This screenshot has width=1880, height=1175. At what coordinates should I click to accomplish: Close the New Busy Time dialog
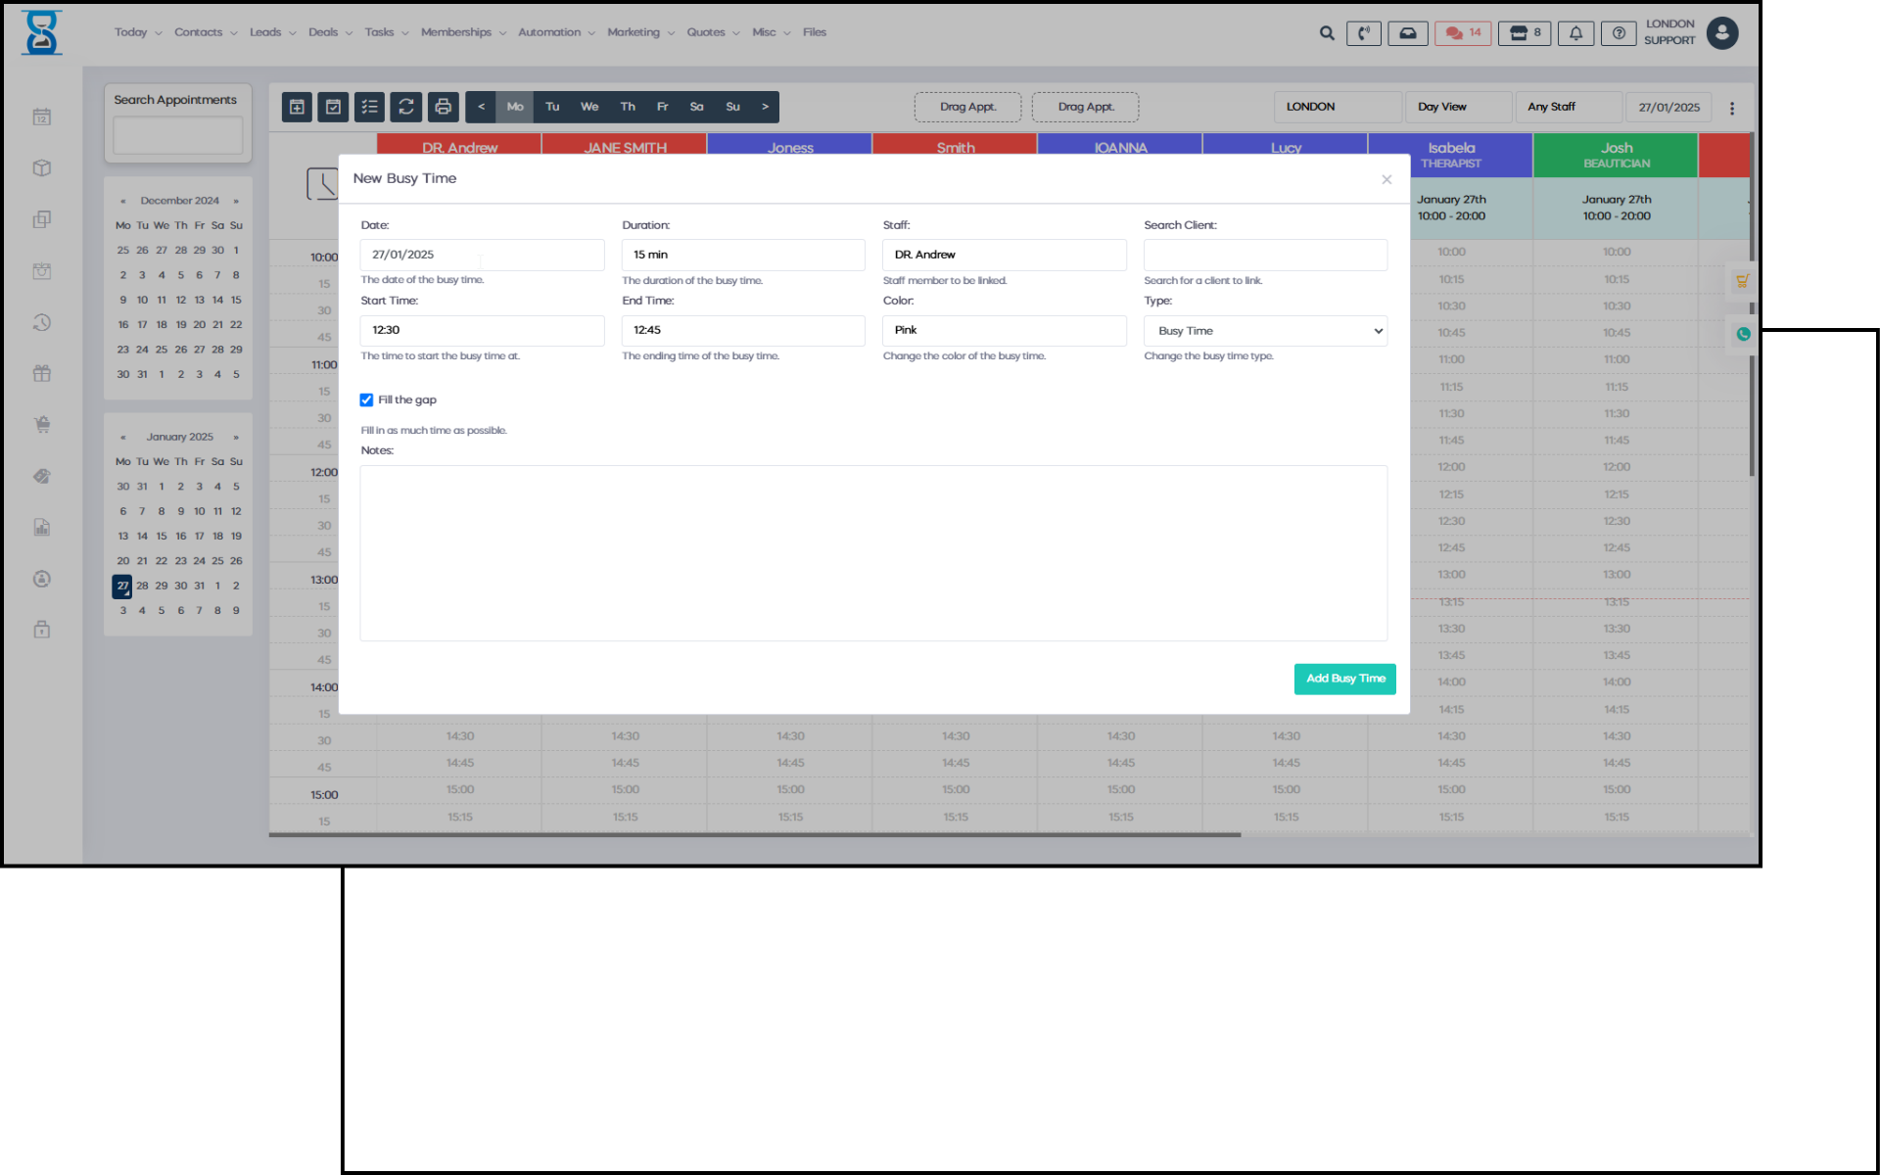[1386, 179]
